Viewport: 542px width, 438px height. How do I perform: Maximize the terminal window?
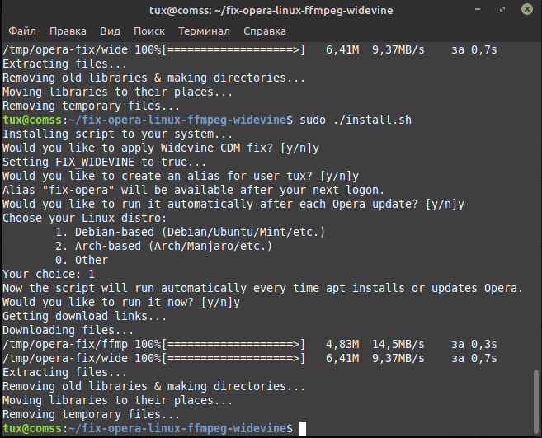(x=501, y=10)
